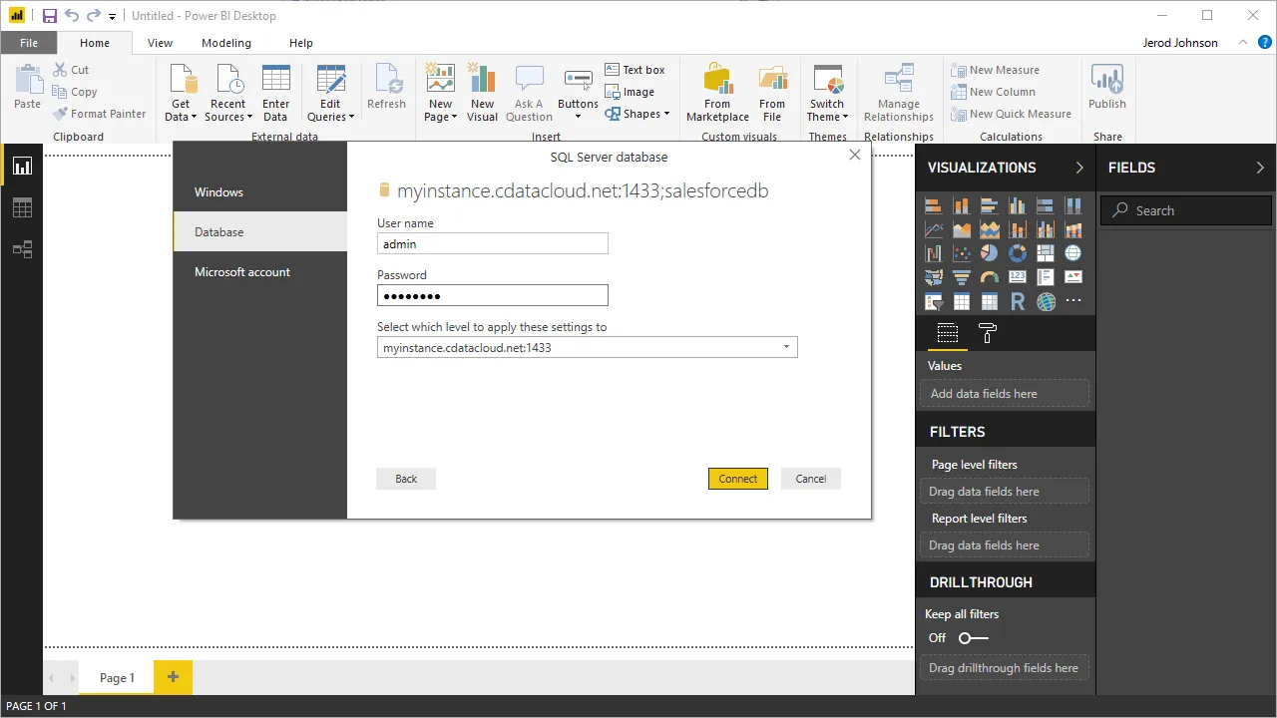The height and width of the screenshot is (718, 1277).
Task: Turn on Keep all filters toggle
Action: 973,638
